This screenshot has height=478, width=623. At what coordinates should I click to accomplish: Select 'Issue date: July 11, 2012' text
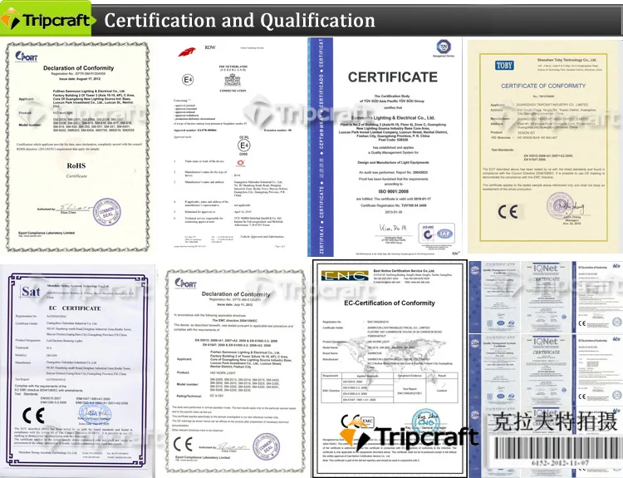[x=235, y=304]
